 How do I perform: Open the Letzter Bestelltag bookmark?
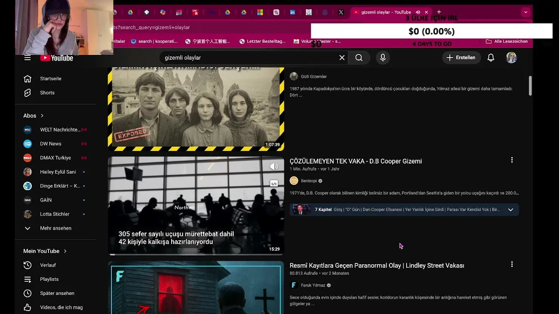(x=262, y=41)
